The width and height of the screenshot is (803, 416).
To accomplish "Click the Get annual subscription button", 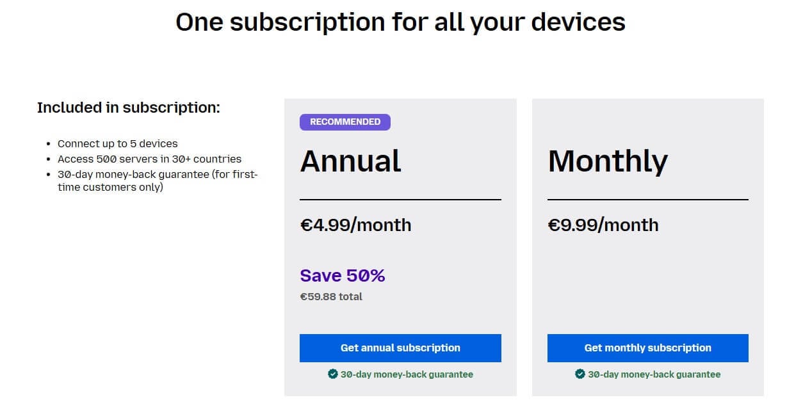I will (400, 348).
